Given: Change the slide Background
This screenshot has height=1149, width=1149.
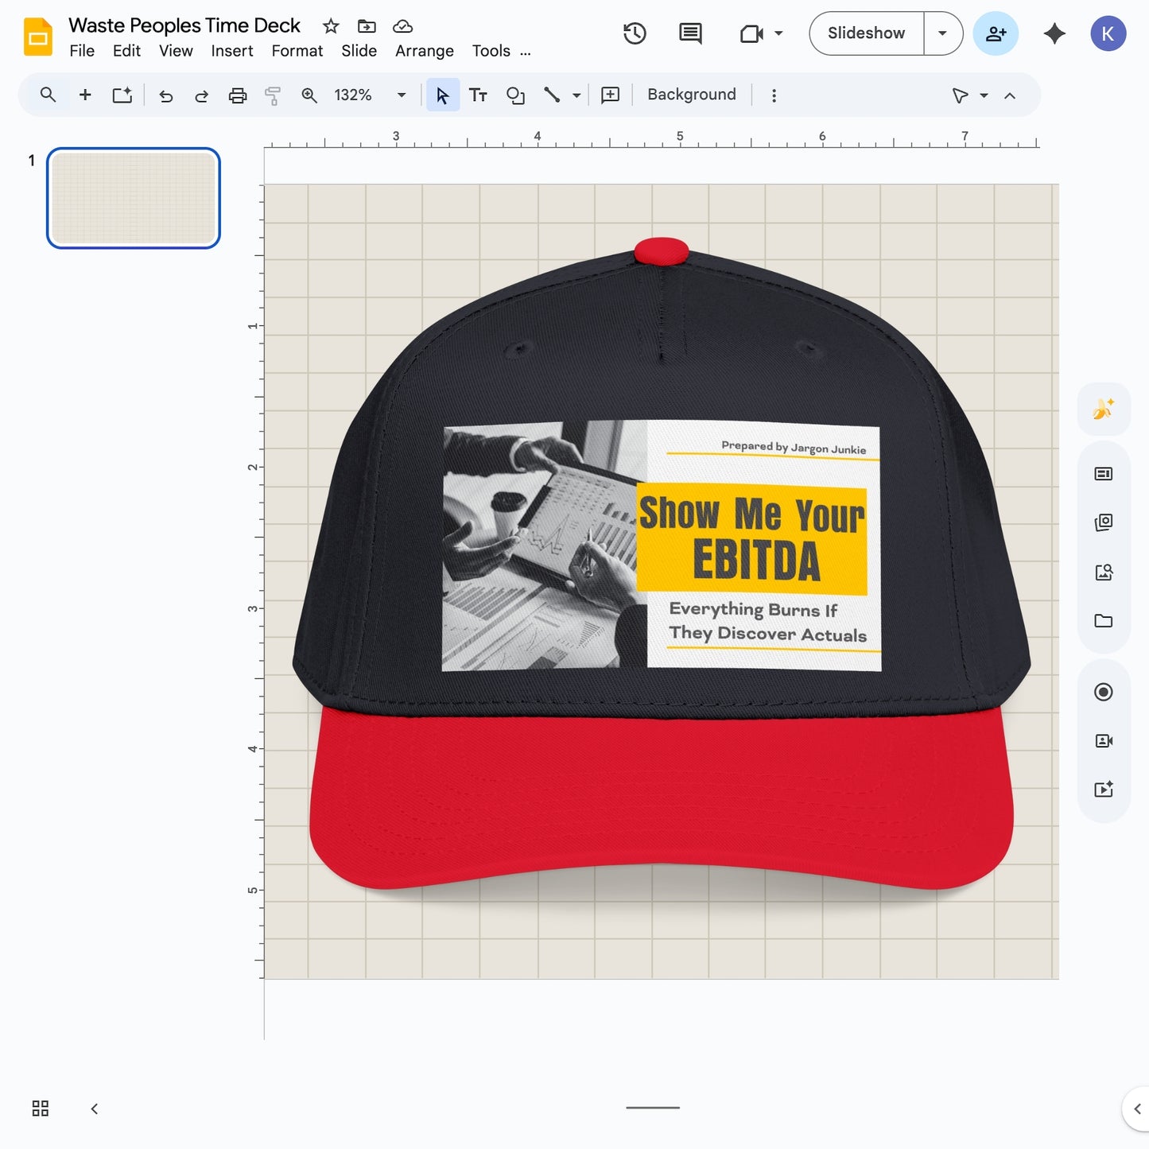Looking at the screenshot, I should click(x=692, y=95).
